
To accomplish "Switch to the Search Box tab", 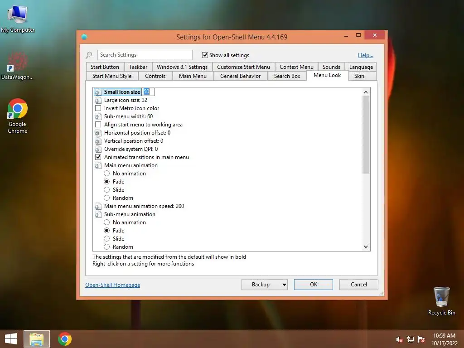I will tap(287, 76).
